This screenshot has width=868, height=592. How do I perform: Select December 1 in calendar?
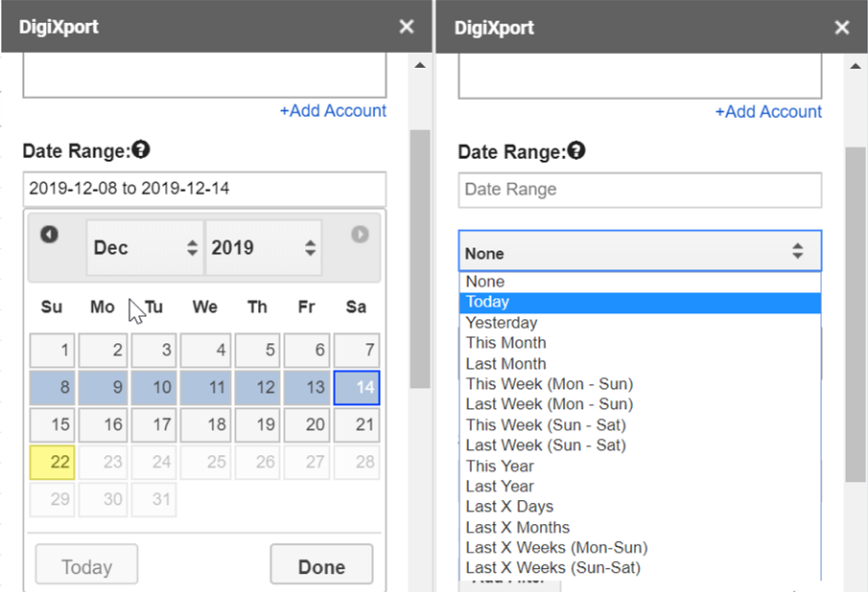[52, 351]
